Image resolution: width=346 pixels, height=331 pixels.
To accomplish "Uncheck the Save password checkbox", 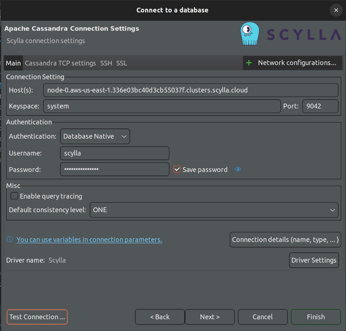I will coord(177,169).
